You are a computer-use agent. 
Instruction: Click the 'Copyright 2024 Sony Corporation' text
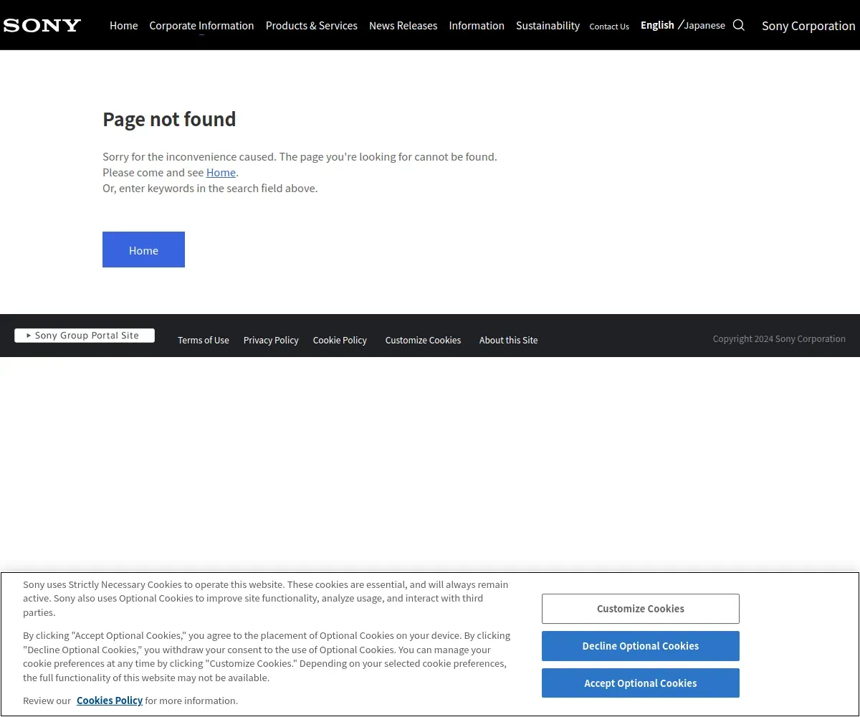779,339
